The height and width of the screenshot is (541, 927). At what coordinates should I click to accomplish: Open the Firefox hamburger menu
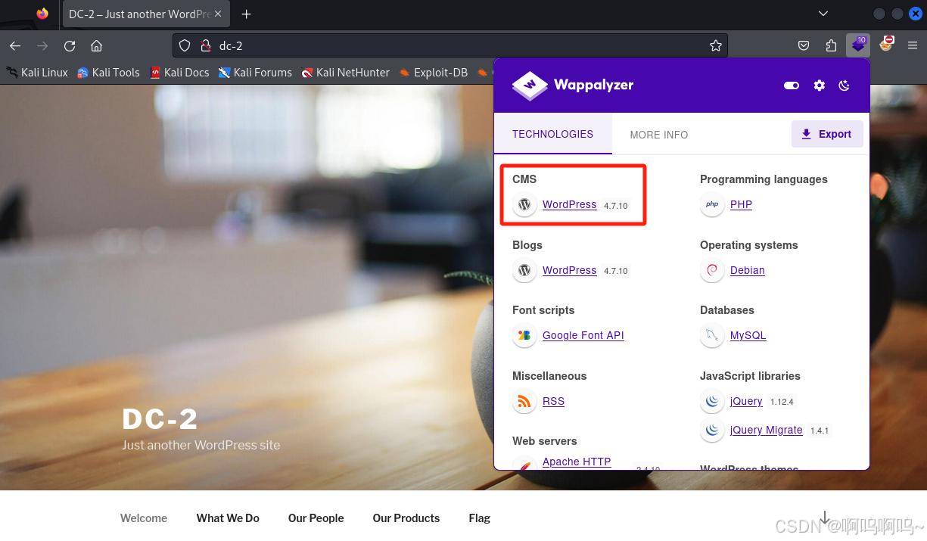pos(913,45)
